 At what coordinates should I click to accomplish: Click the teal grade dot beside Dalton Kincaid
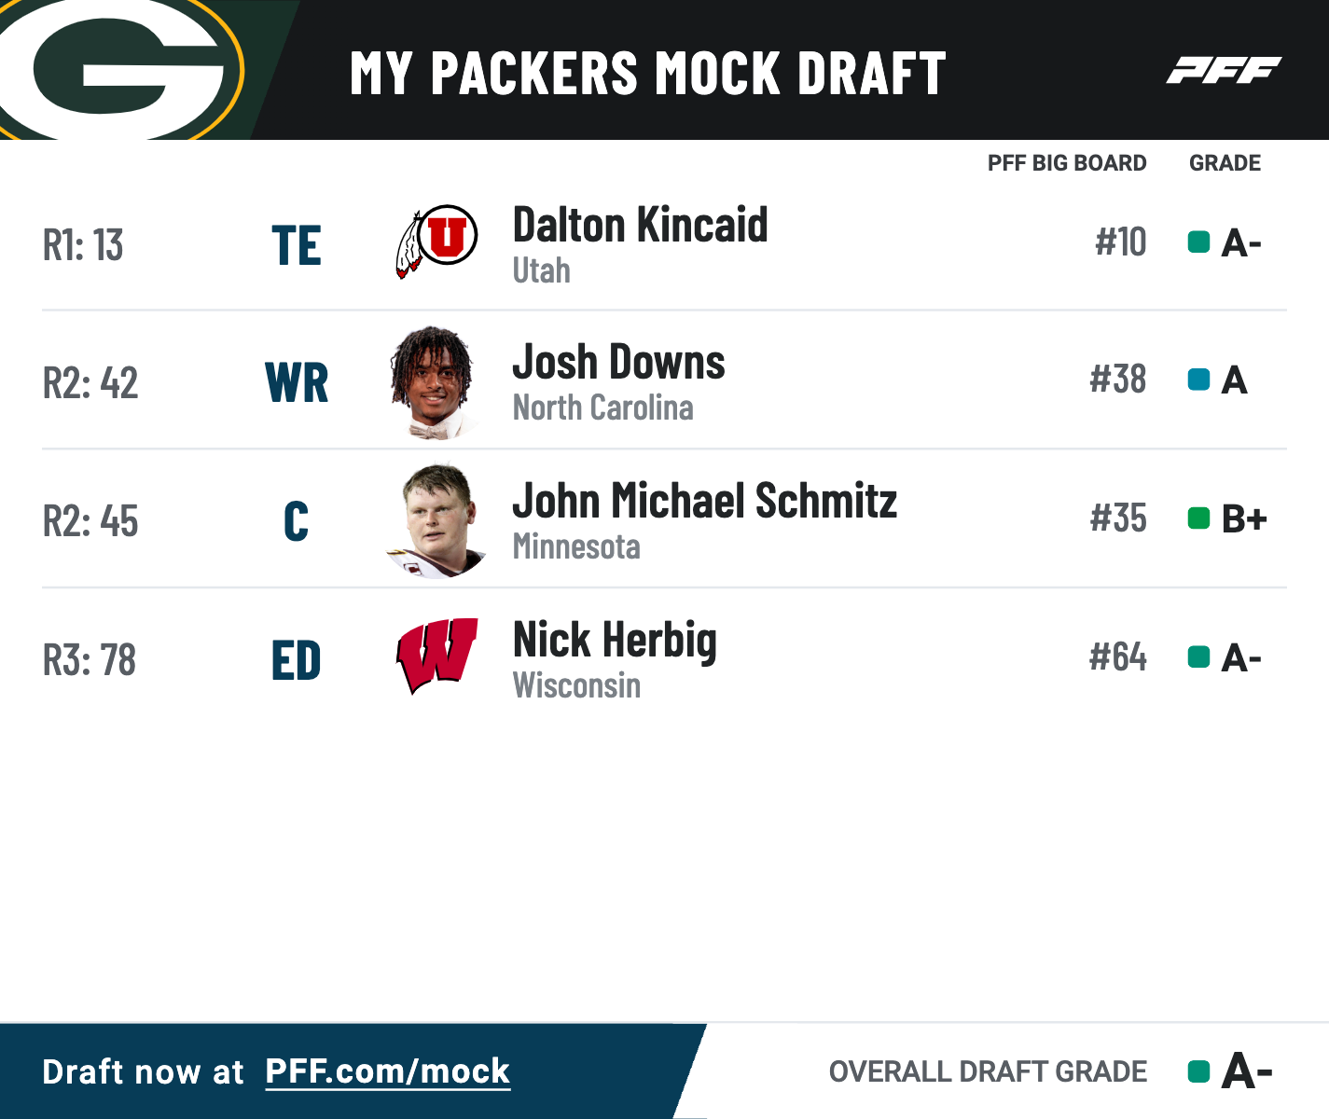point(1198,242)
